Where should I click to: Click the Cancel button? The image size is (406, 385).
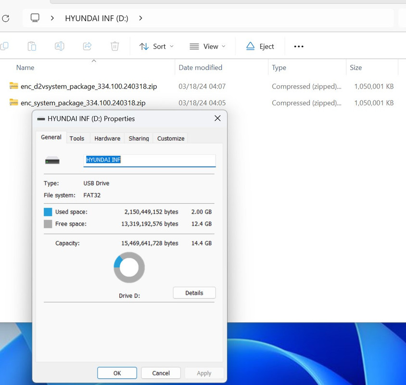pos(161,373)
